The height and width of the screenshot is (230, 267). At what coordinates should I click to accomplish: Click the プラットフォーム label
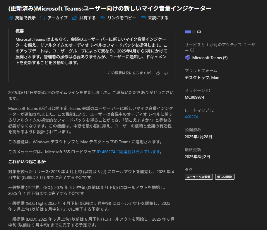(x=201, y=71)
